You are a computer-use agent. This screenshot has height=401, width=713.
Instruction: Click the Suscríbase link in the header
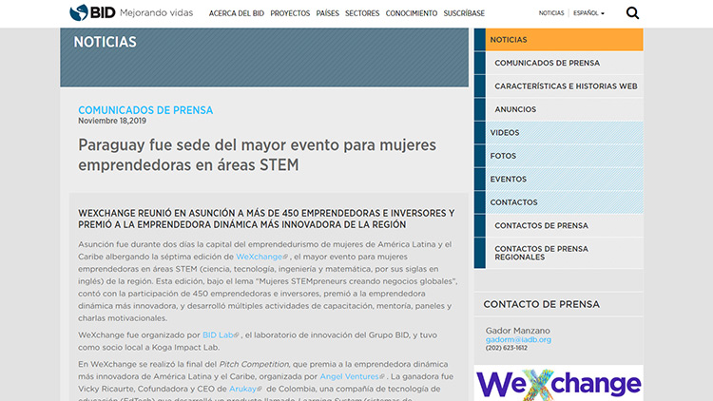[464, 14]
